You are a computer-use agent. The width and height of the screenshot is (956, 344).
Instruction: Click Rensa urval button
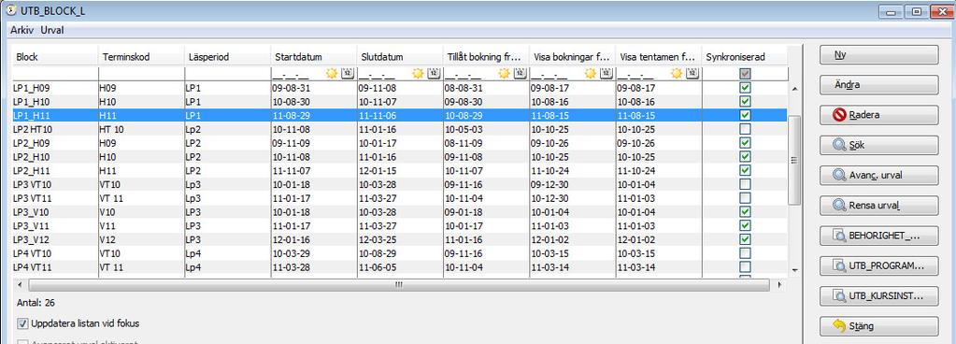[x=878, y=206]
